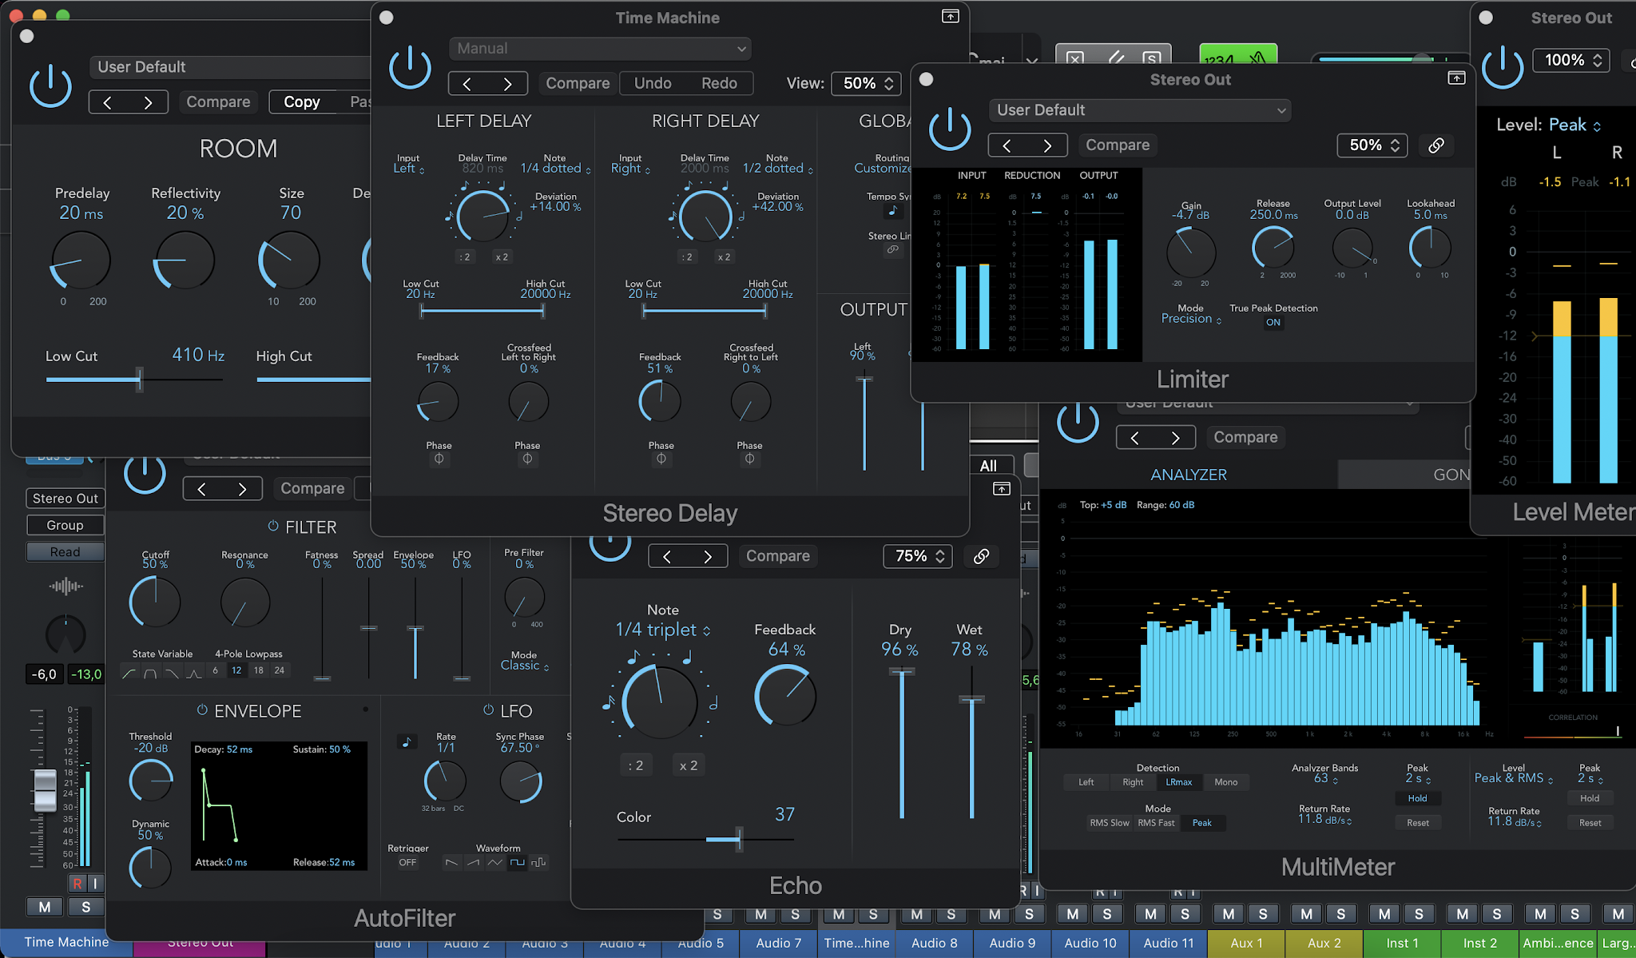Click Compare in the Limiter window
Screen dimensions: 1636x958
click(x=1117, y=145)
